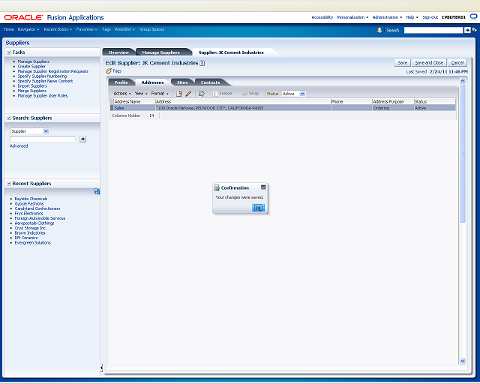Open Manage Supplier Registration Requests link
The height and width of the screenshot is (384, 480).
click(x=53, y=71)
